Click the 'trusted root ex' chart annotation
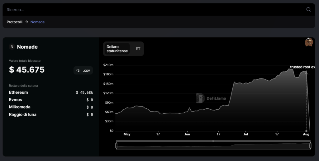The height and width of the screenshot is (161, 319). (302, 67)
